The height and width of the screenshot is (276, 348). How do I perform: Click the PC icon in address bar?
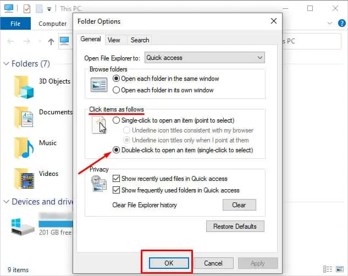[x=64, y=41]
